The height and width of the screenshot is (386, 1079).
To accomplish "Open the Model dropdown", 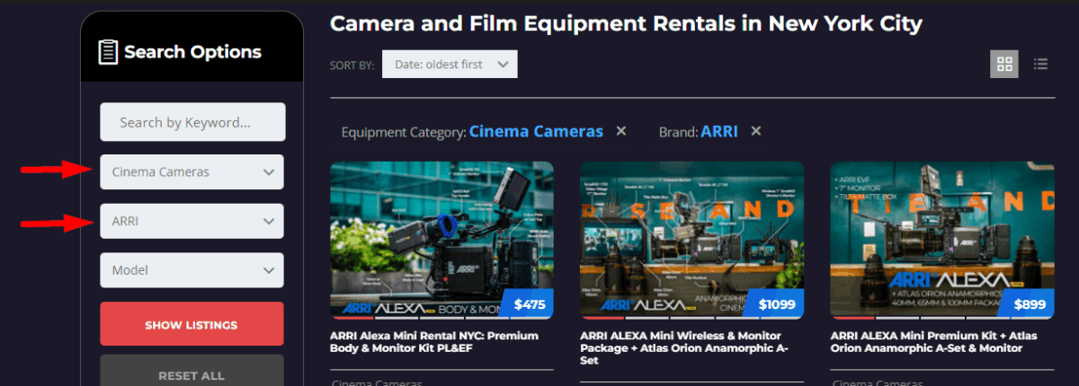I will tap(192, 270).
